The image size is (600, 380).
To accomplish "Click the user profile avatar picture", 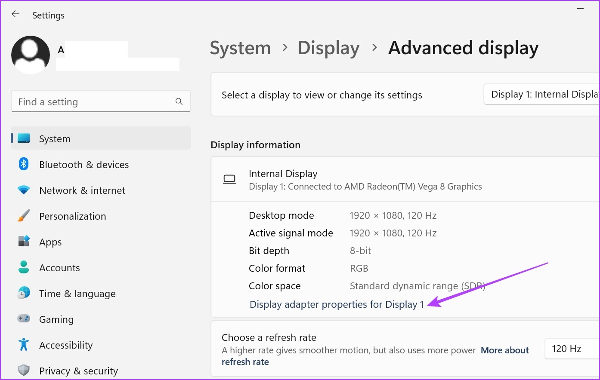I will pyautogui.click(x=31, y=55).
